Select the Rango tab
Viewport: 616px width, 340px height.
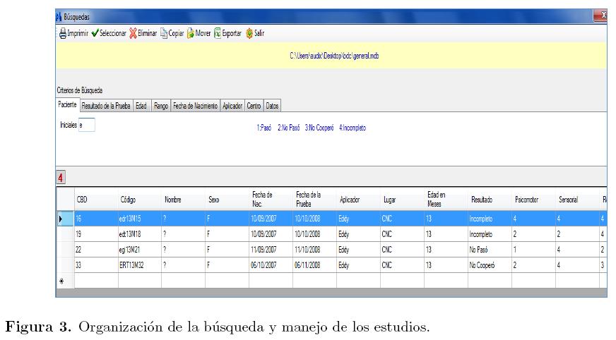[x=160, y=105]
